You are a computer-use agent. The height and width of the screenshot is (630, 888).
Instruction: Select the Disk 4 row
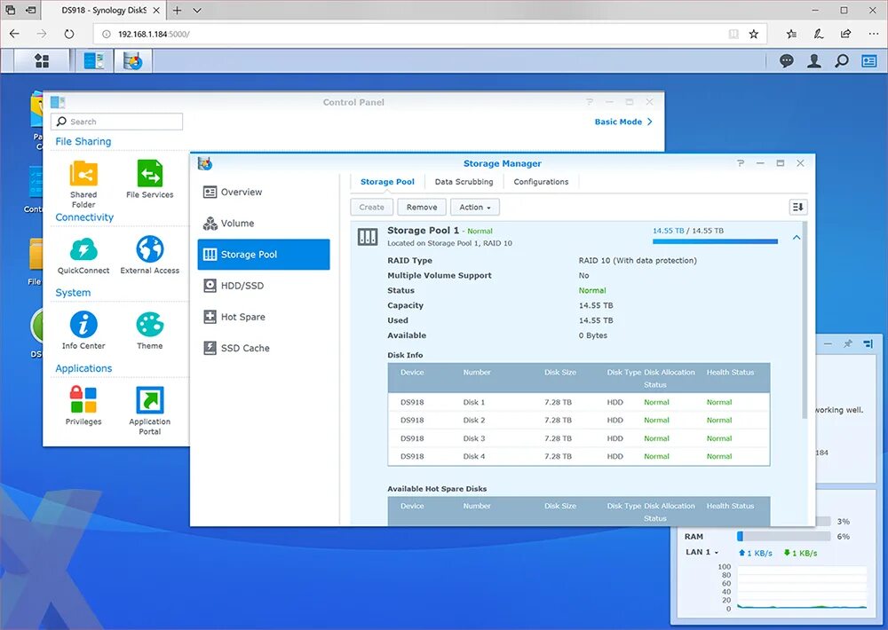click(578, 456)
